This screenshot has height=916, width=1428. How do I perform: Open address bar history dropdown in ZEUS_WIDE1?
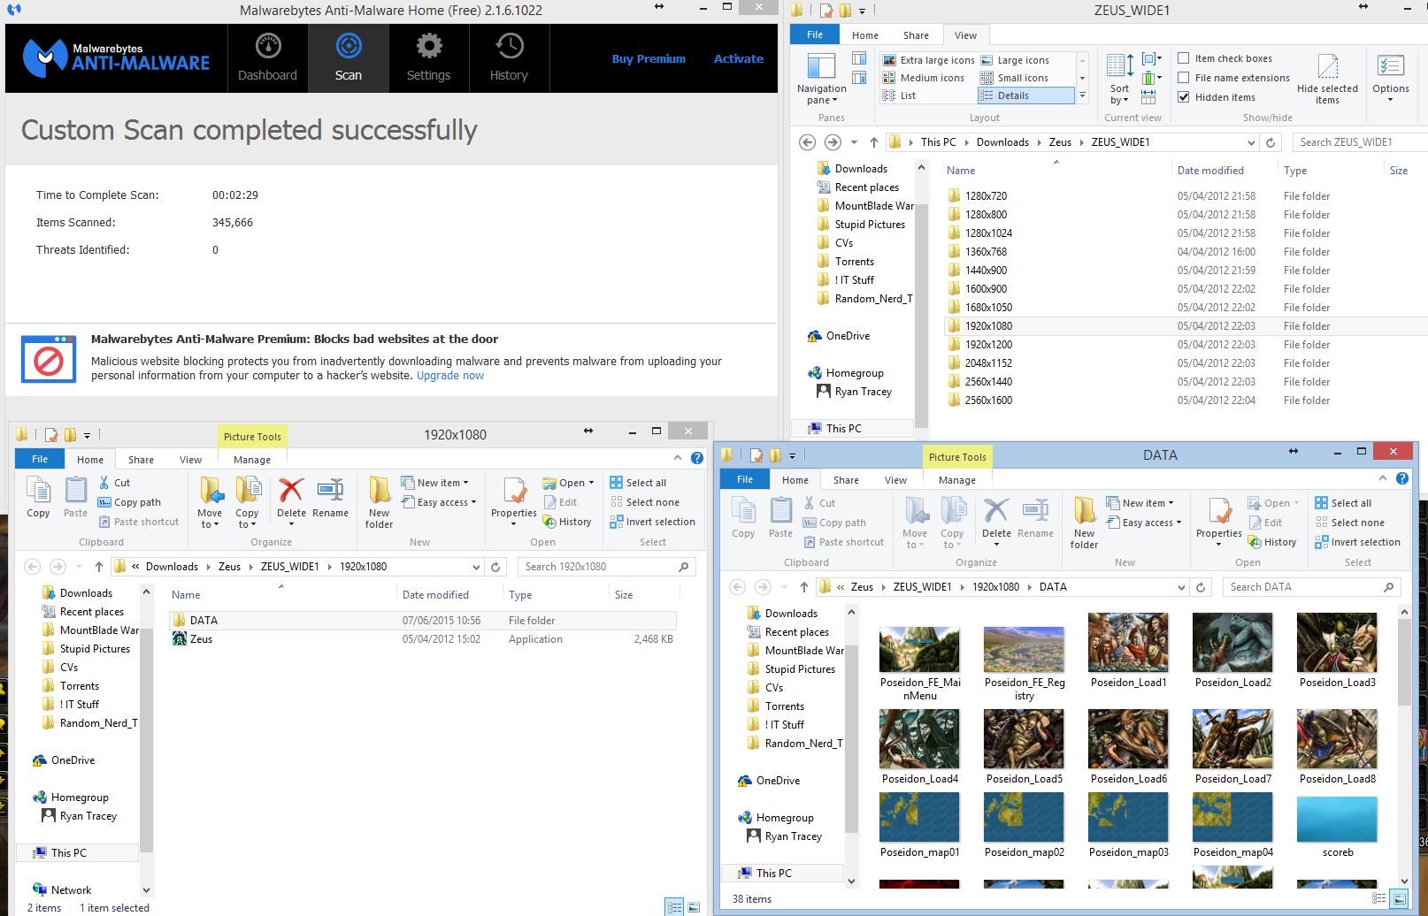click(1250, 142)
